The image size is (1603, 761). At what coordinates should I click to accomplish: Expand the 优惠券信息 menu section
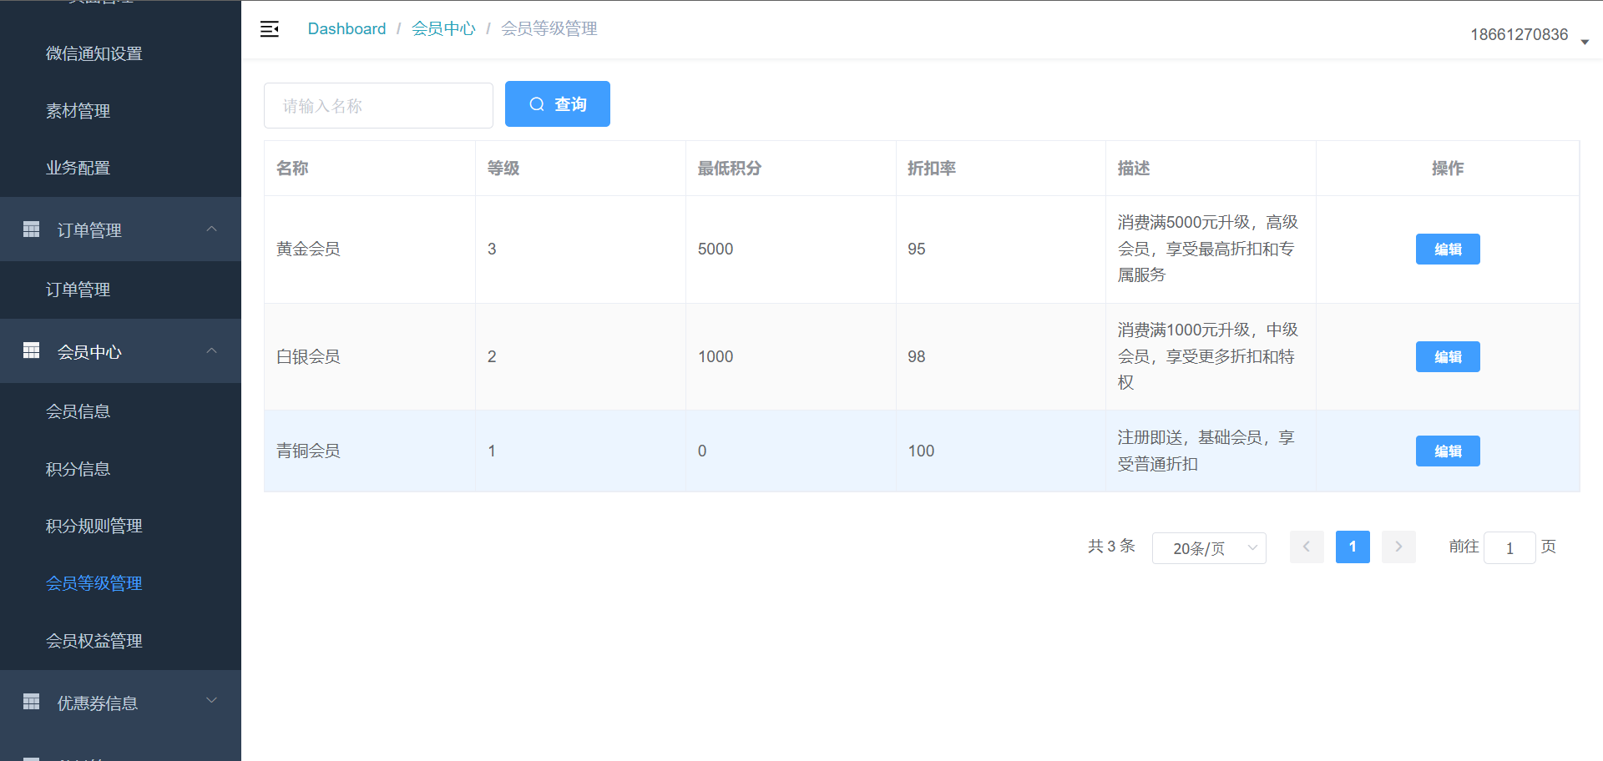[211, 701]
